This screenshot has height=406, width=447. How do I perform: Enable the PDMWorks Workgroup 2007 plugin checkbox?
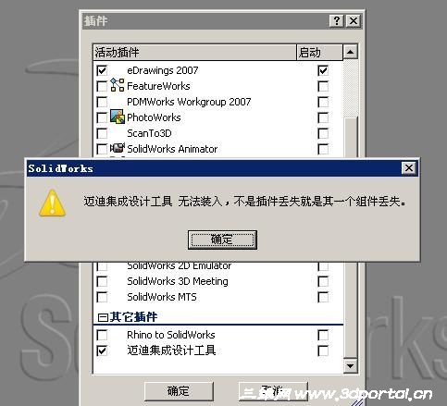(102, 102)
